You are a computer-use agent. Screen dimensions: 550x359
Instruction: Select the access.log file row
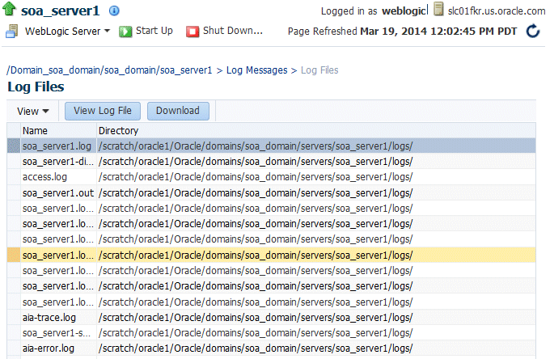[271, 177]
